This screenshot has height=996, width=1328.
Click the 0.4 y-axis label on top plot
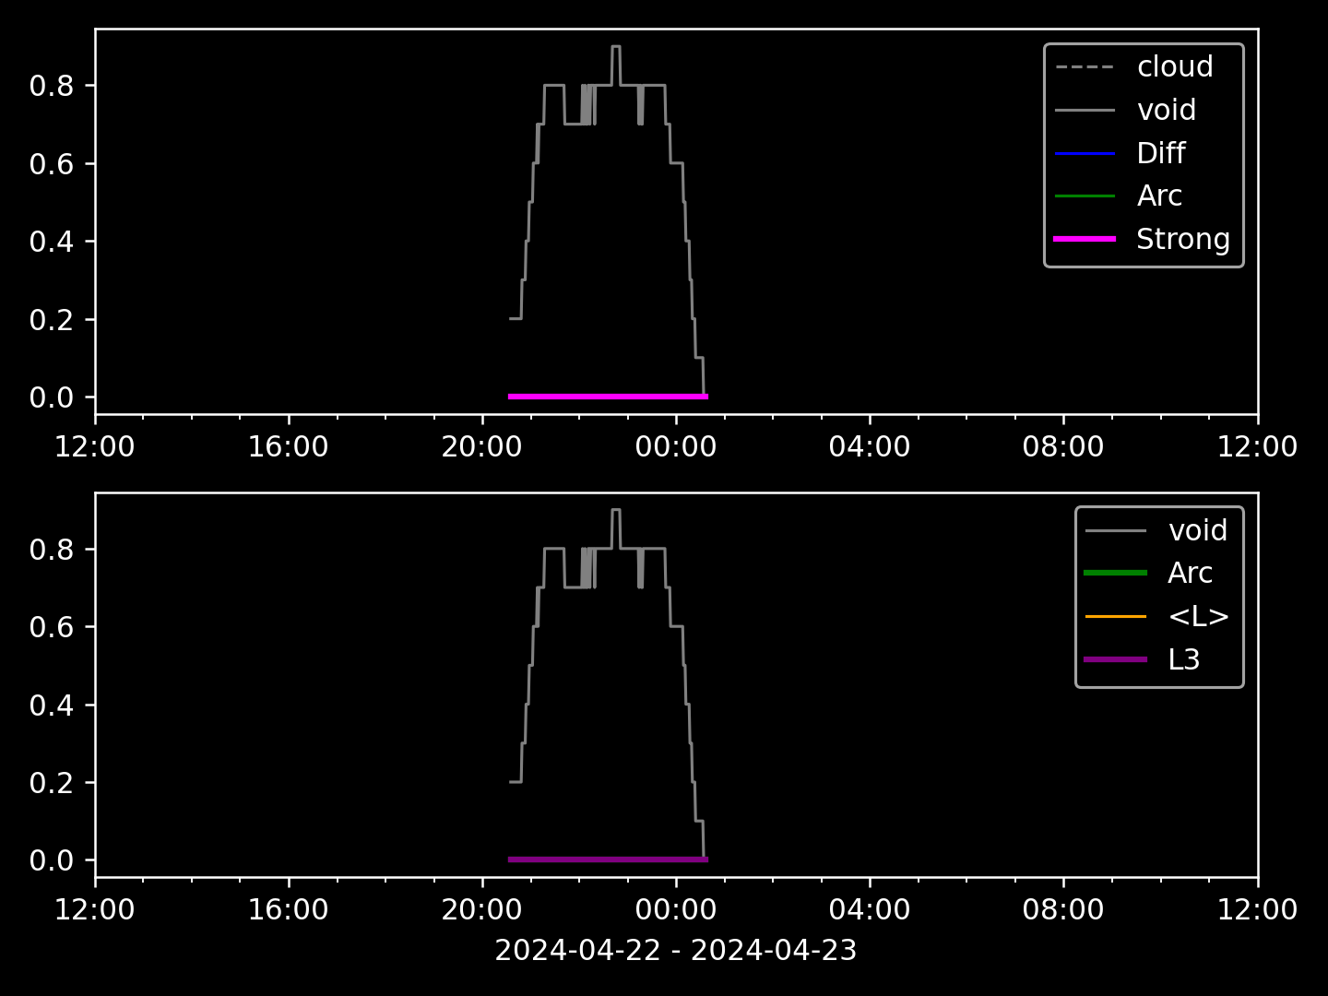tap(51, 242)
